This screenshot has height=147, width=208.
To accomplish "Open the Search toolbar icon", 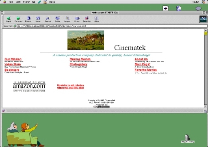I will click(x=48, y=19).
